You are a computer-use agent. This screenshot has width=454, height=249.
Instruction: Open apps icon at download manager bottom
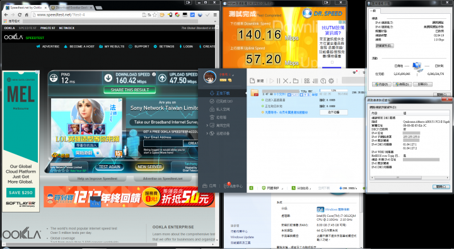click(x=209, y=185)
